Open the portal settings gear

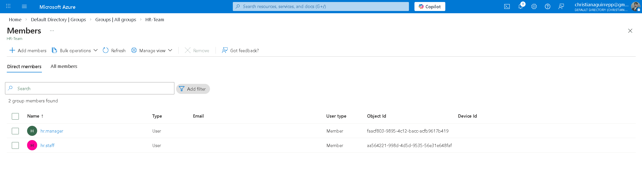pyautogui.click(x=534, y=6)
